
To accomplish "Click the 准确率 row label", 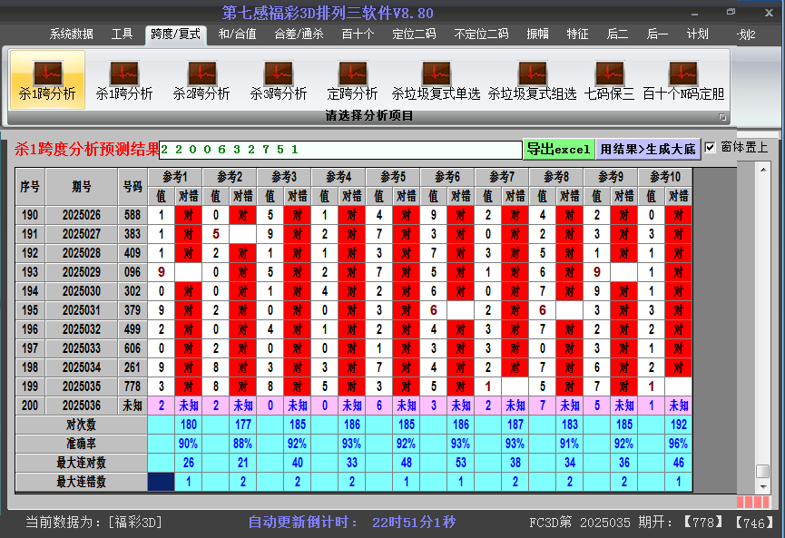I will pos(82,444).
